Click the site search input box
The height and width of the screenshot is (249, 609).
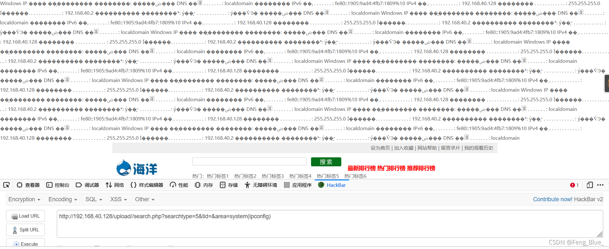(250, 162)
